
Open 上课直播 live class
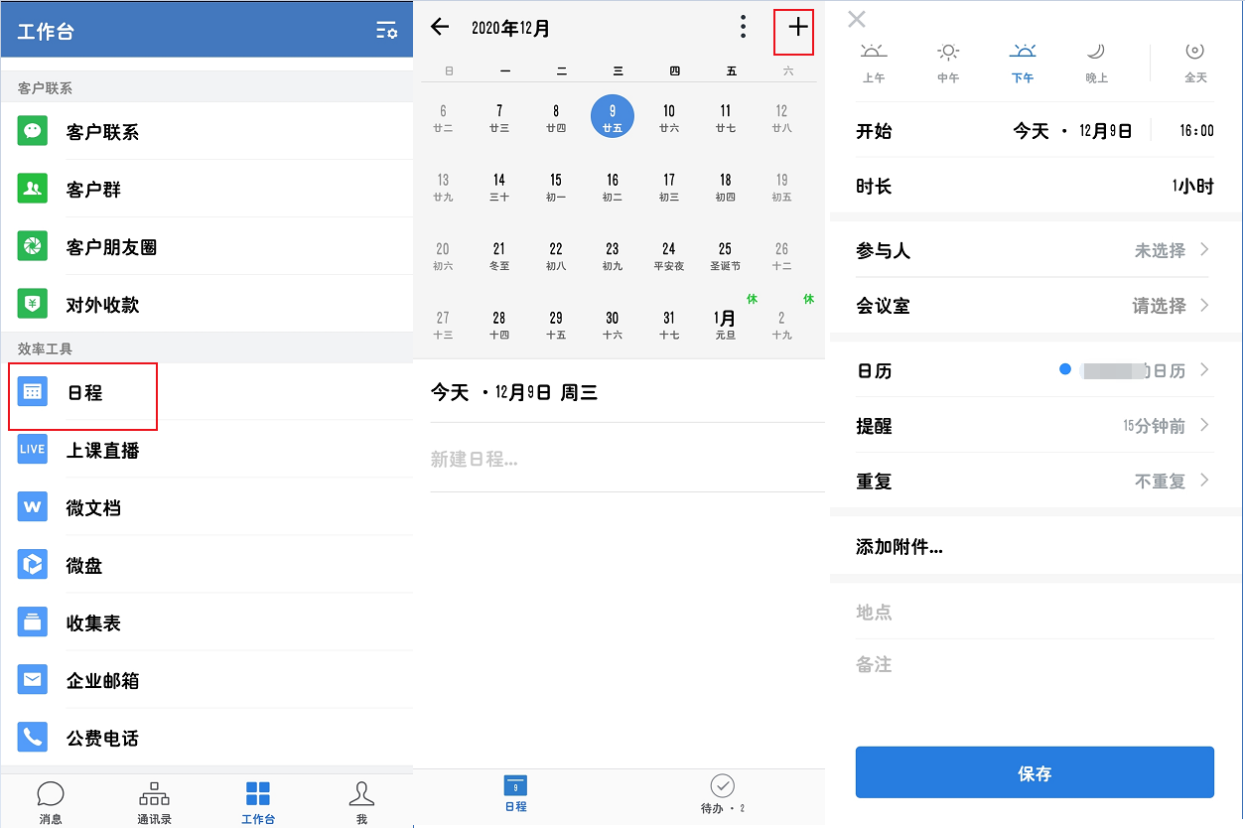[101, 451]
